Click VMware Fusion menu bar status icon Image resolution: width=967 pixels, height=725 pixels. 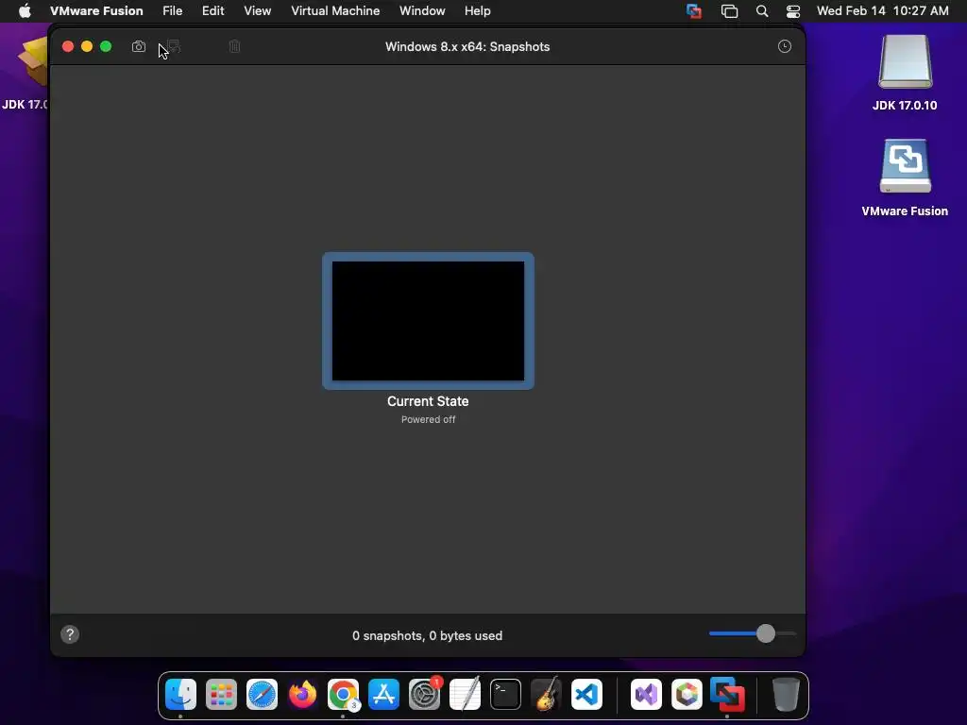coord(694,11)
